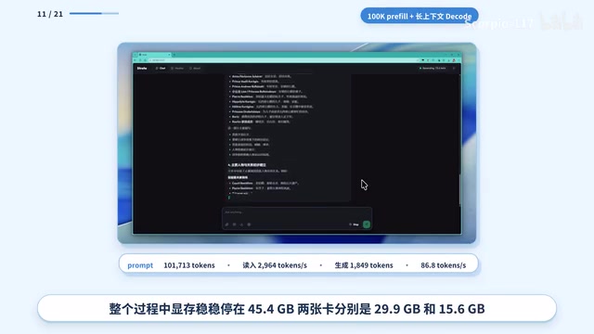Click the browser address bar
This screenshot has width=594, height=334.
[284, 59]
